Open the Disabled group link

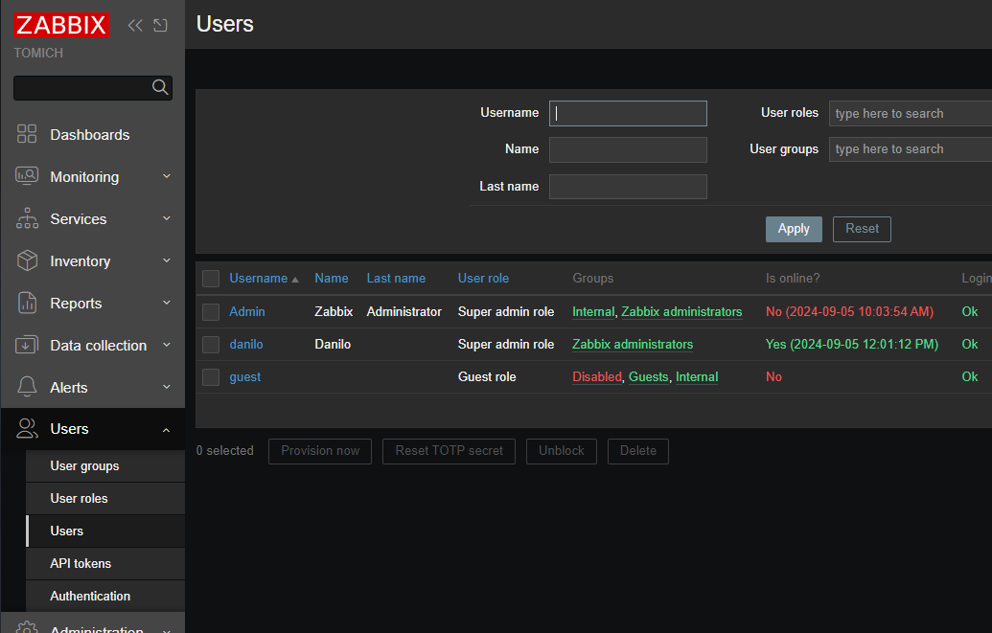coord(596,377)
